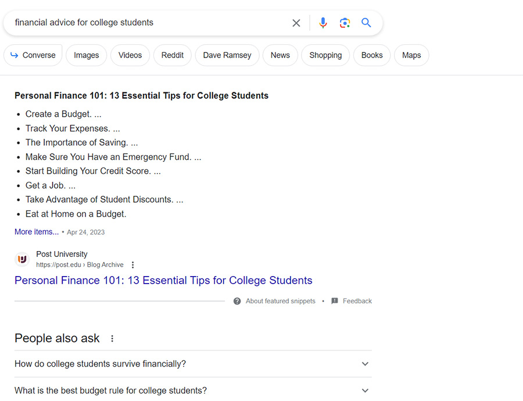
Task: Click the blue magnifying glass search icon
Action: 366,23
